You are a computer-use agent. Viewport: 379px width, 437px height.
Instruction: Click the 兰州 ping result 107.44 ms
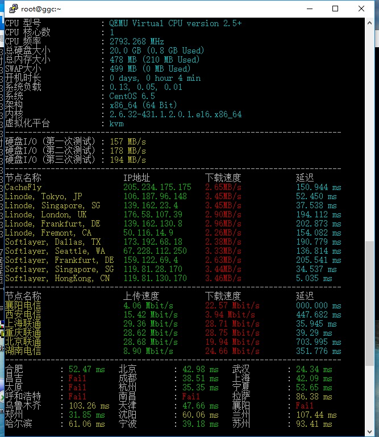pyautogui.click(x=316, y=415)
